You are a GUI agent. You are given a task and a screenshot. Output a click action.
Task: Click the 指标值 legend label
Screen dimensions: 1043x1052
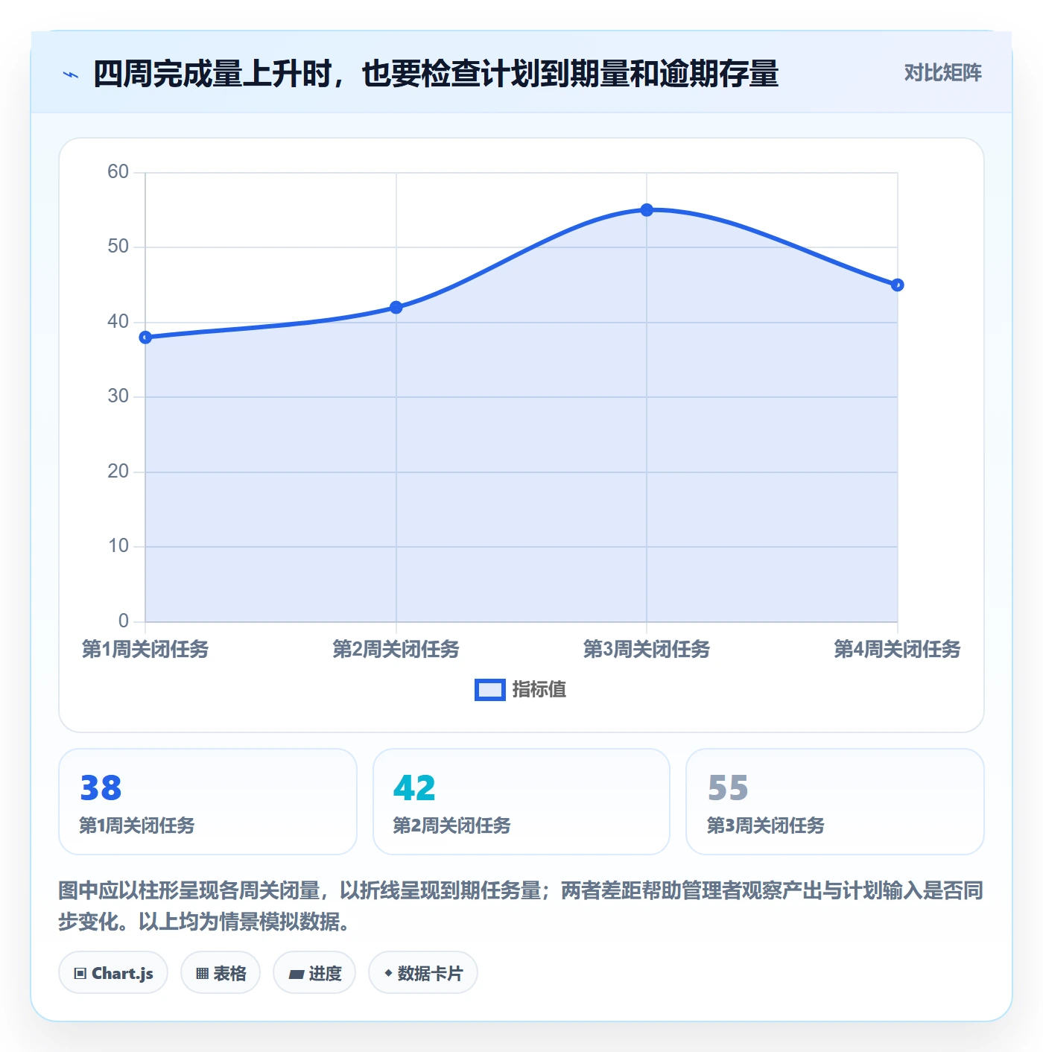click(539, 690)
